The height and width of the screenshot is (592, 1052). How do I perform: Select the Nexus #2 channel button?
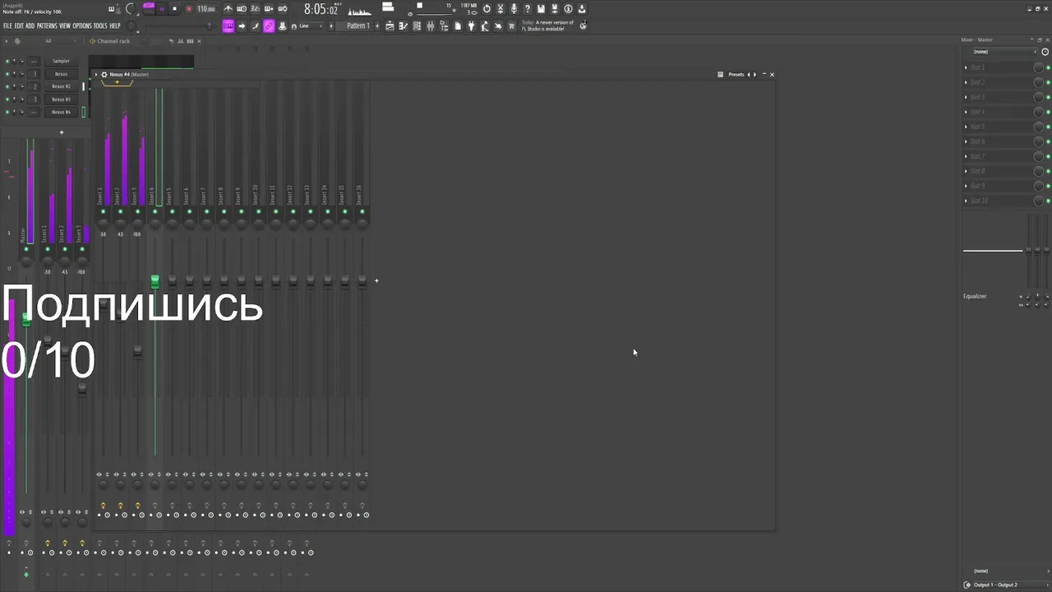point(61,86)
